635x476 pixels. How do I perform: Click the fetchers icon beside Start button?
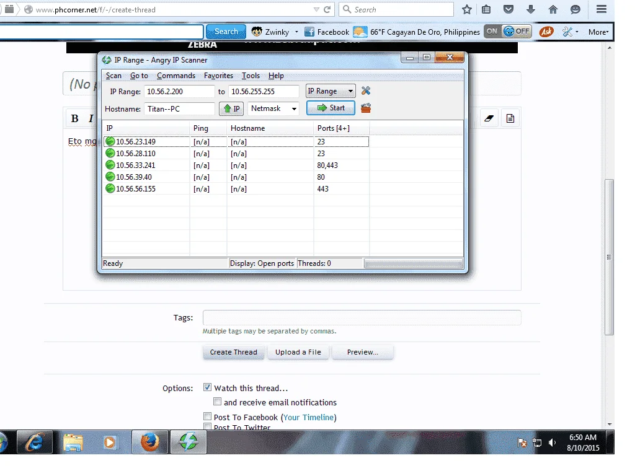click(366, 108)
